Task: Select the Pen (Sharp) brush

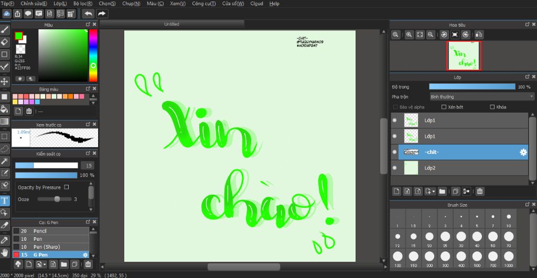Action: coord(51,247)
